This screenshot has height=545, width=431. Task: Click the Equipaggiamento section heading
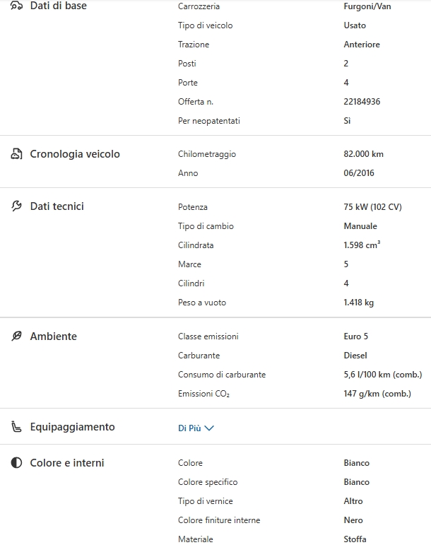(72, 427)
